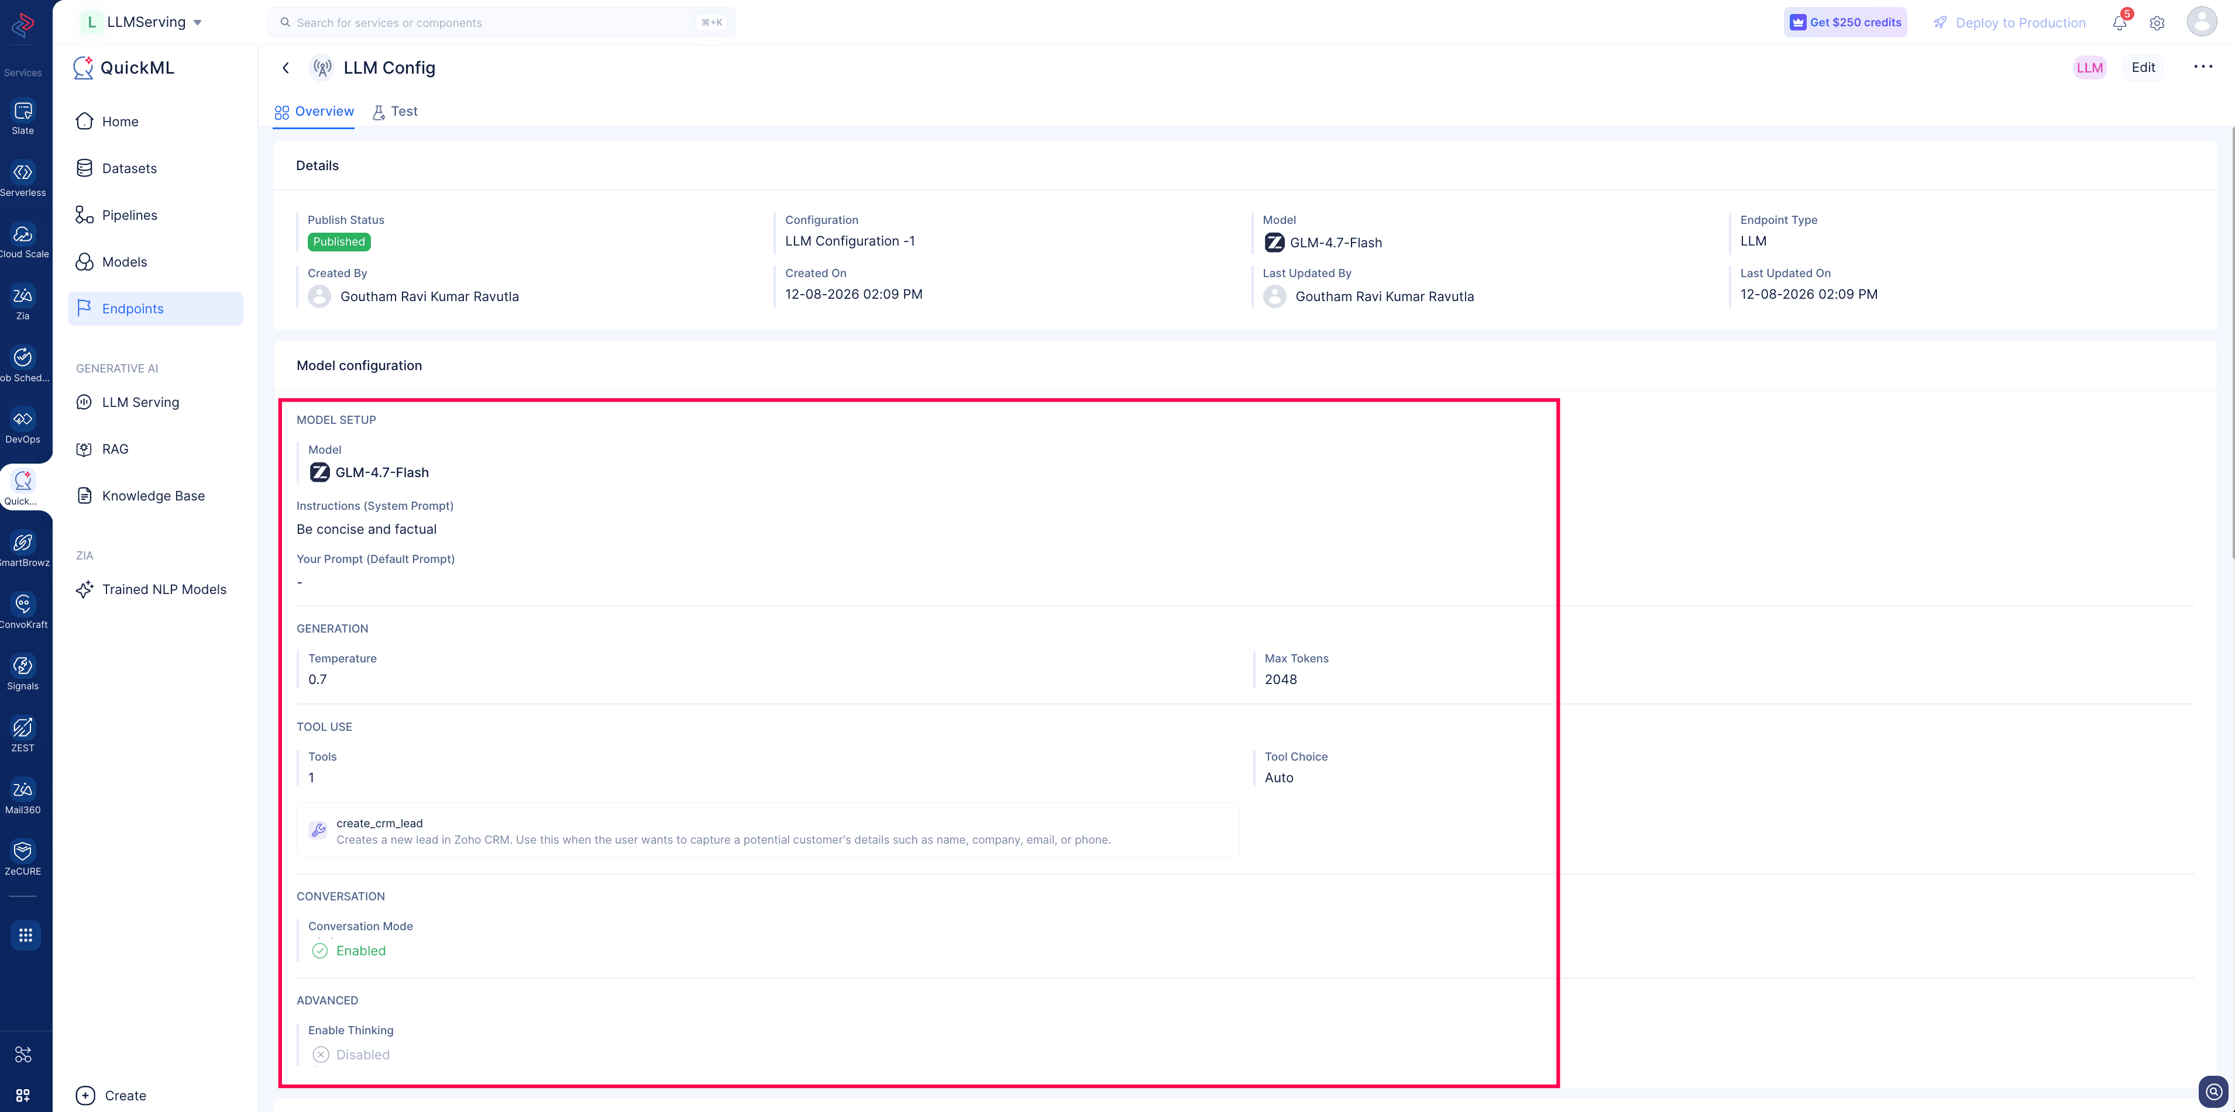This screenshot has width=2235, height=1112.
Task: Click the Enable Thinking Disabled status
Action: (350, 1055)
